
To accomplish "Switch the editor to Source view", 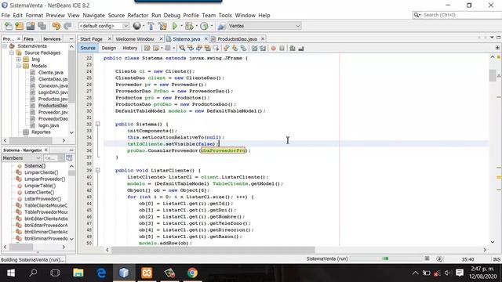I will (88, 48).
